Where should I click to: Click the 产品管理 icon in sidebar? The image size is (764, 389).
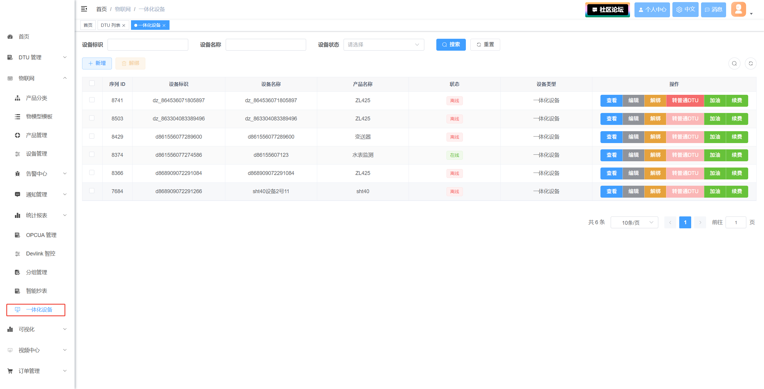click(x=18, y=135)
